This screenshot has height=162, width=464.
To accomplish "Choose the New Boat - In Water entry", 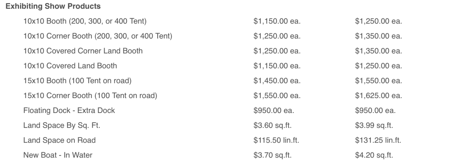I will tap(58, 155).
